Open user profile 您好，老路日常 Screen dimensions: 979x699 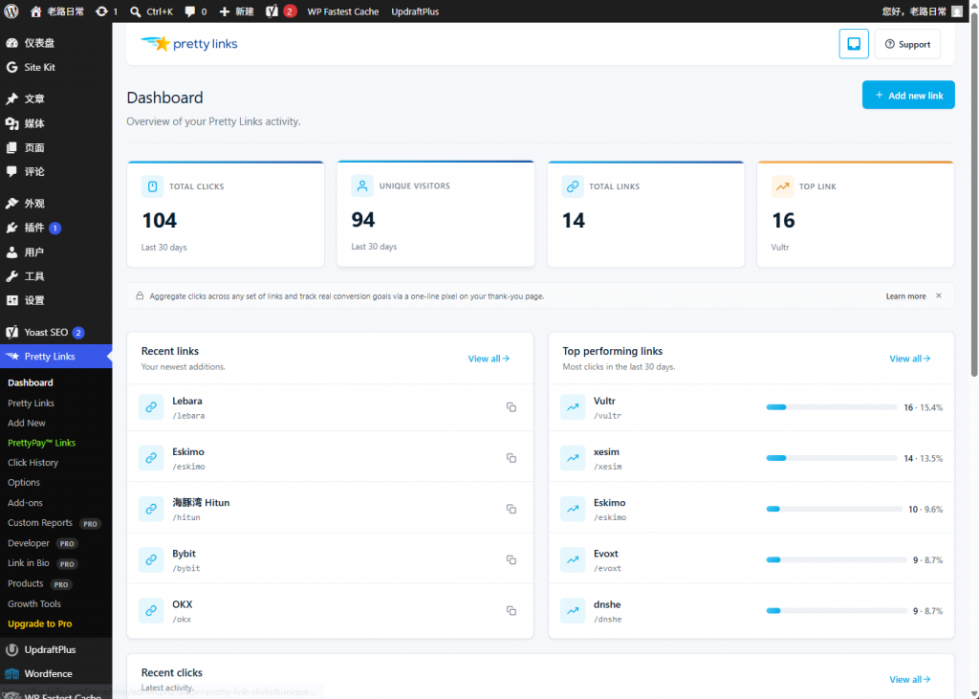(923, 11)
